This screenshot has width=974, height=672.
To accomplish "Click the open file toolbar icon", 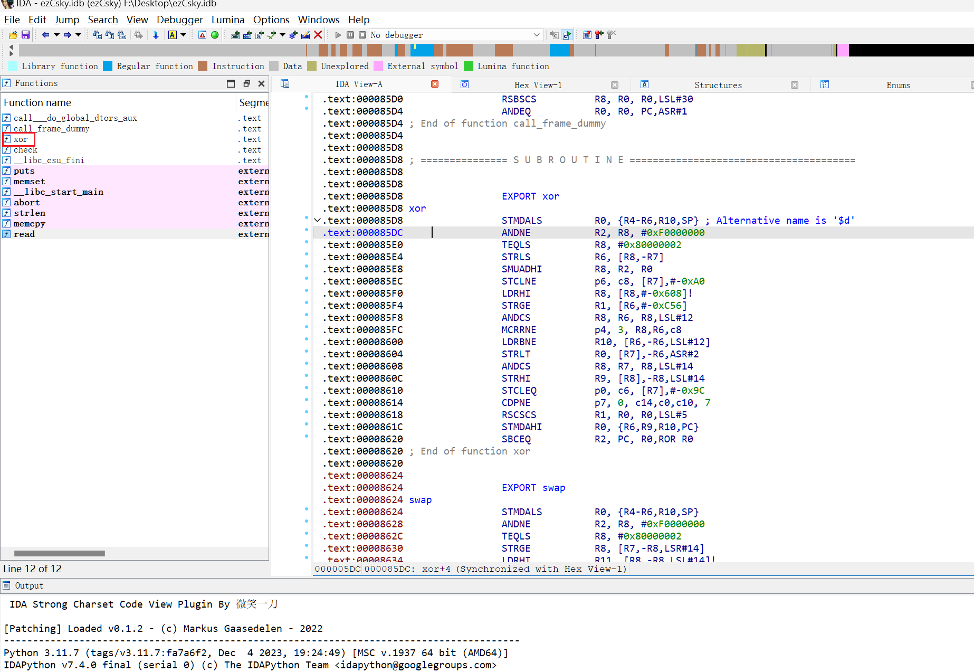I will [13, 35].
